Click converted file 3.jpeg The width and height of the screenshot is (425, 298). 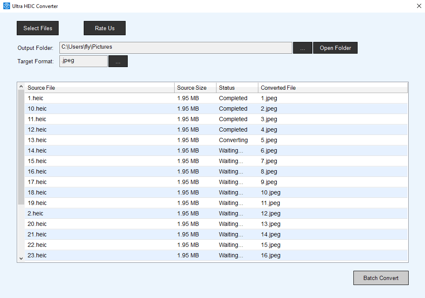pos(269,119)
